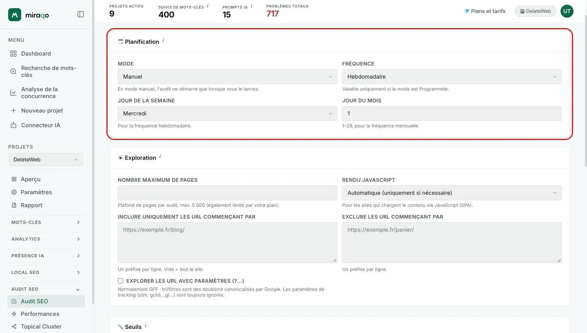
Task: Open the Plans et tarifs link
Action: pyautogui.click(x=485, y=11)
